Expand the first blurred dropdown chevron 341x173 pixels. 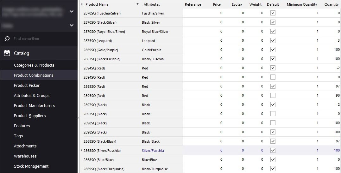point(71,11)
